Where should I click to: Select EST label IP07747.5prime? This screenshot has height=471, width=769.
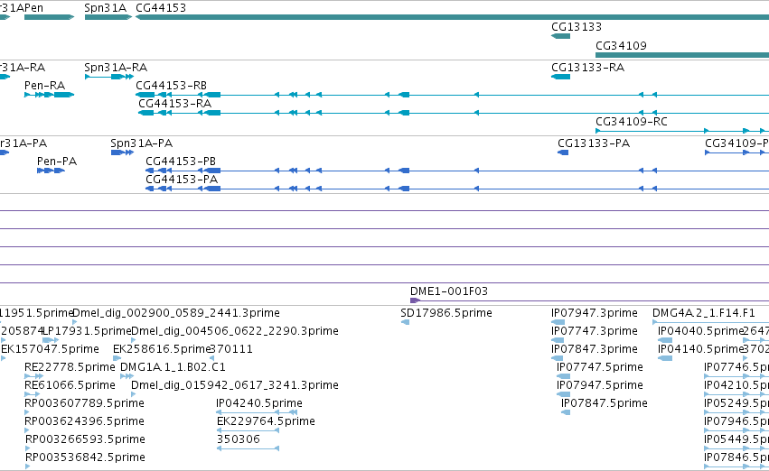(600, 367)
